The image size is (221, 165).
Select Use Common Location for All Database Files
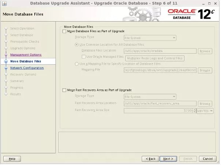pyautogui.click(x=77, y=45)
